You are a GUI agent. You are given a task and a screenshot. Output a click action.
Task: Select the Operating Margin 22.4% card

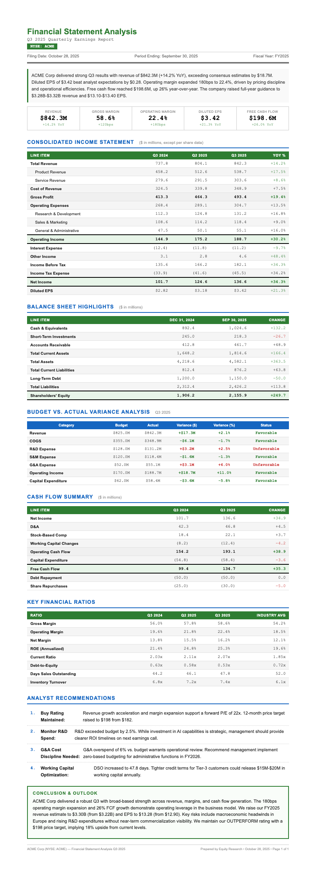pyautogui.click(x=158, y=118)
